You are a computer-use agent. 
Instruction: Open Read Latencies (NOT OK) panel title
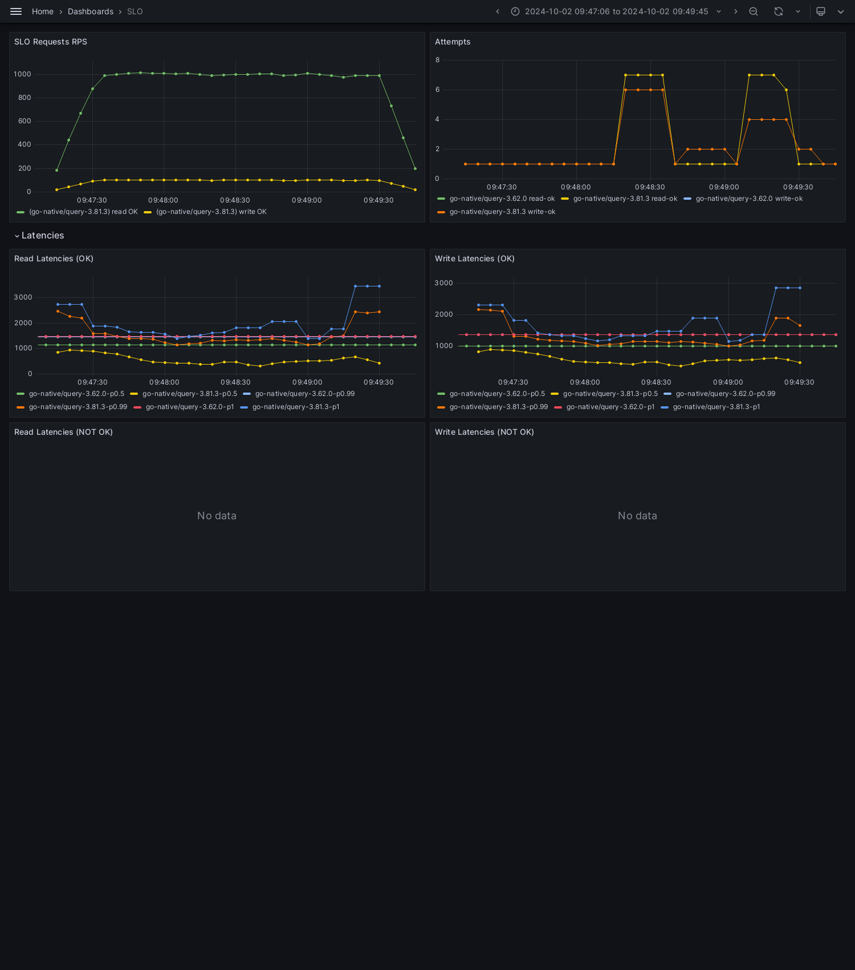63,432
